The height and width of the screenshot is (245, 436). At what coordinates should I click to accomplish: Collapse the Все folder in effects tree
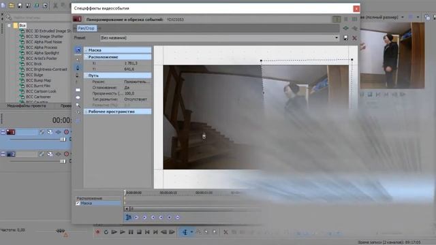point(9,26)
